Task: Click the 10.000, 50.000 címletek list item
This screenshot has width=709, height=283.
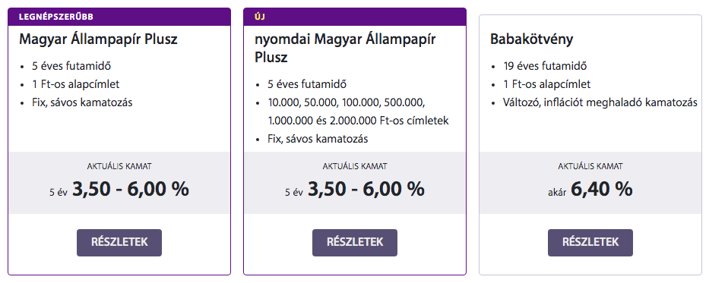Action: coord(358,112)
